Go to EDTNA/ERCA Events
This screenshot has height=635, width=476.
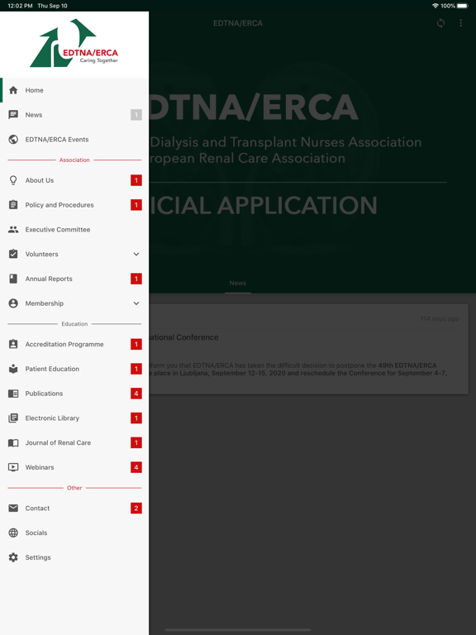click(74, 139)
